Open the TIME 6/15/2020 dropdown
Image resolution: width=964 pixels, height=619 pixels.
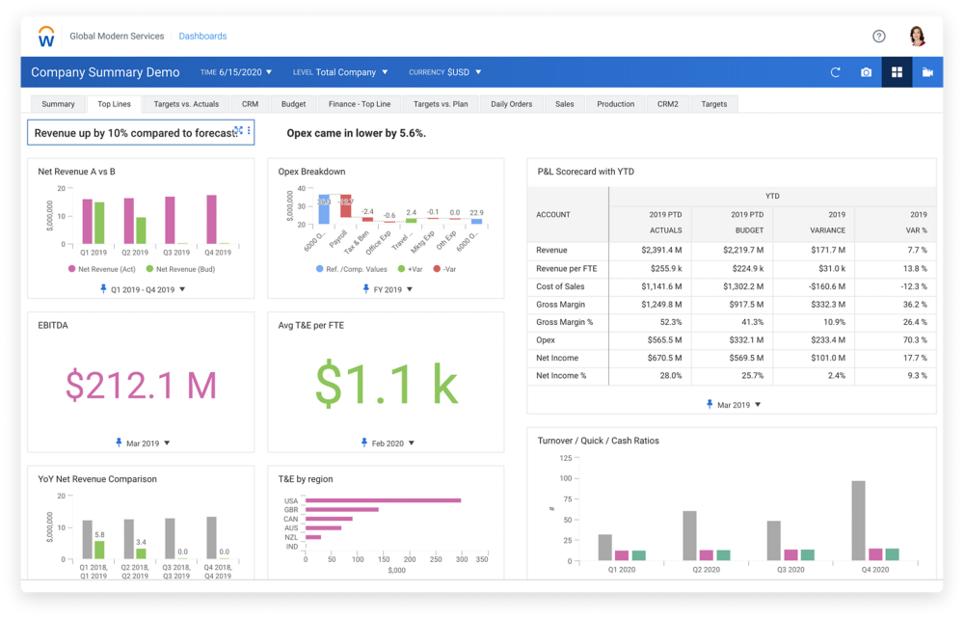coord(236,72)
